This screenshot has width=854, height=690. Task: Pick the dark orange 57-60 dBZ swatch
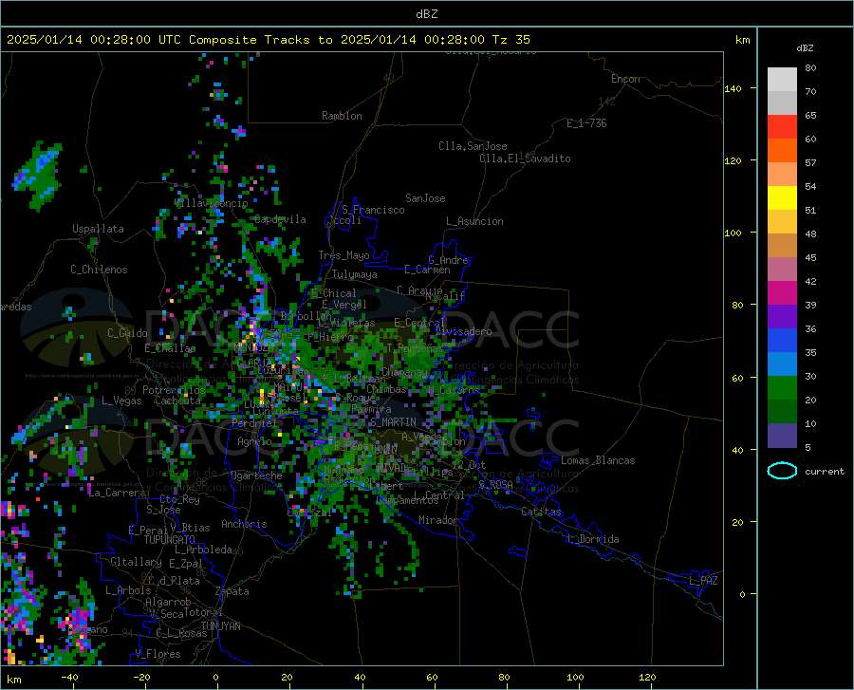pos(782,151)
